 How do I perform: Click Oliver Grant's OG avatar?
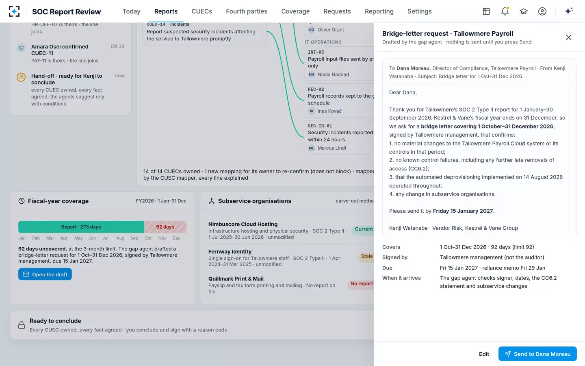[312, 30]
